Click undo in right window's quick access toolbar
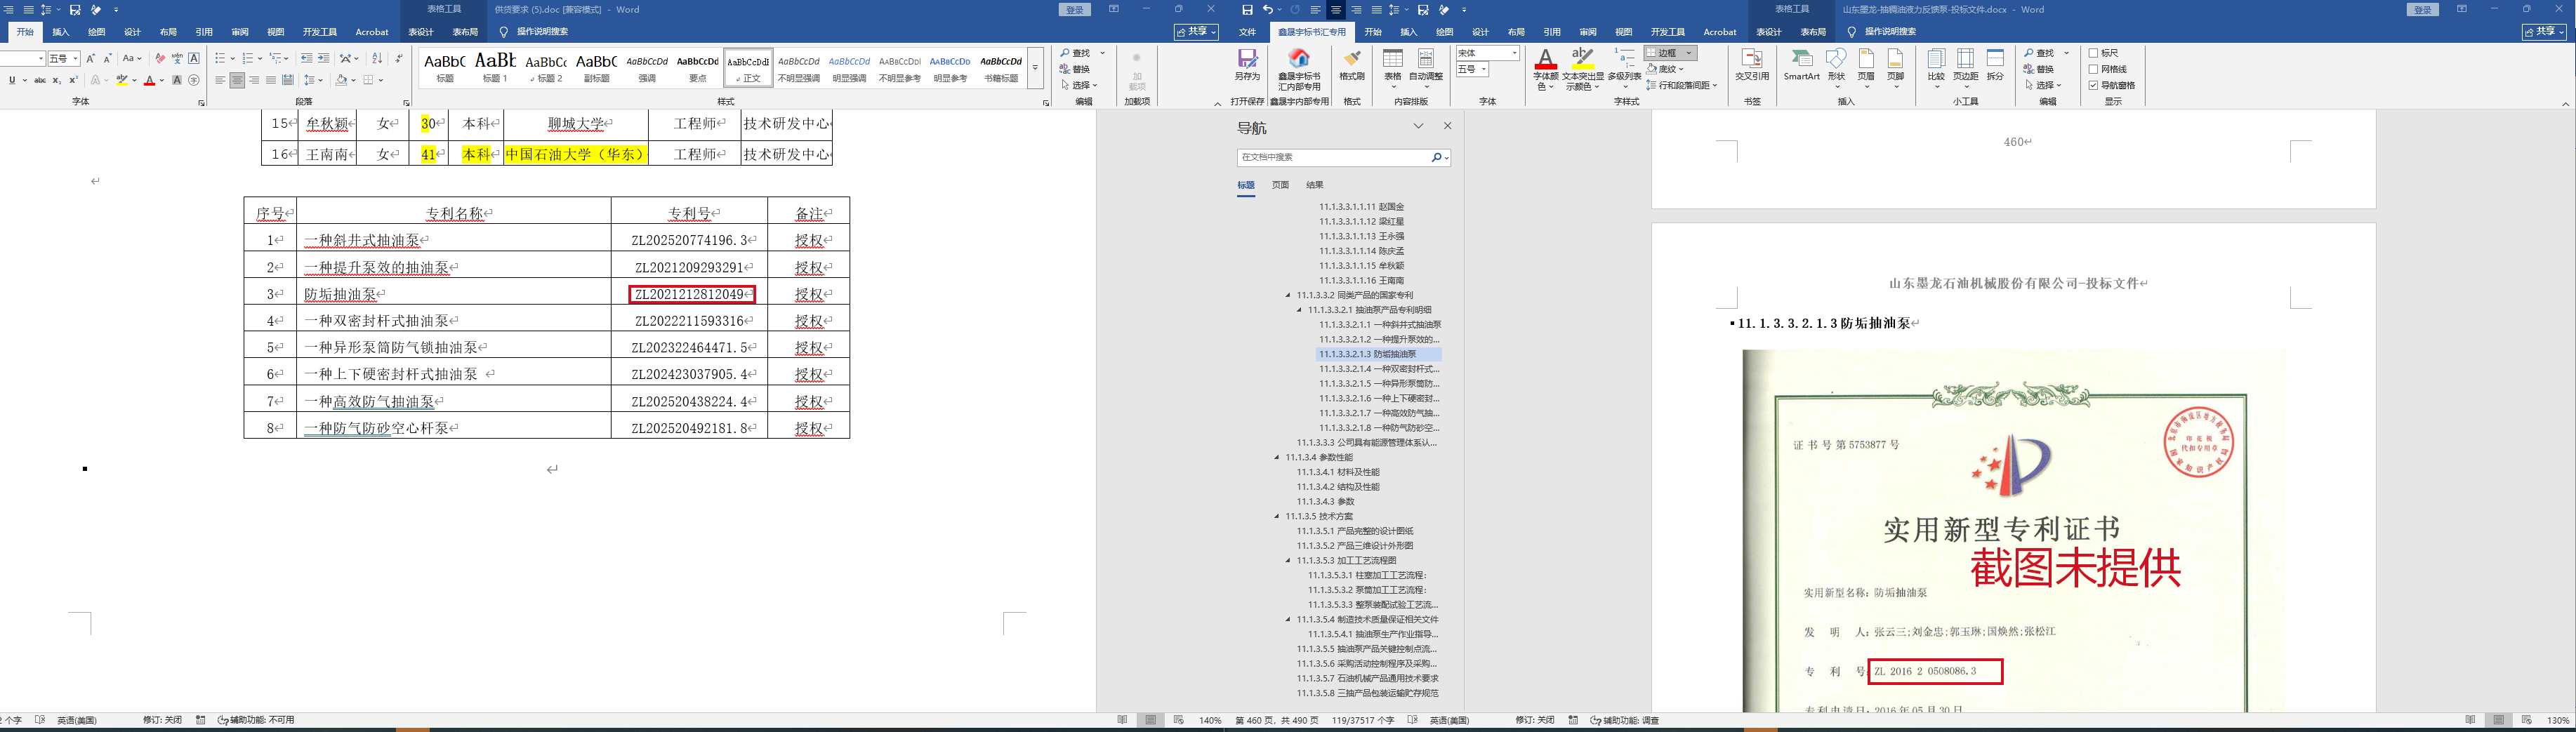This screenshot has height=732, width=2576. click(1267, 10)
